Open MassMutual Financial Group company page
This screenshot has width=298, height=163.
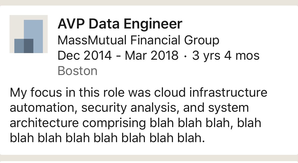pyautogui.click(x=138, y=40)
